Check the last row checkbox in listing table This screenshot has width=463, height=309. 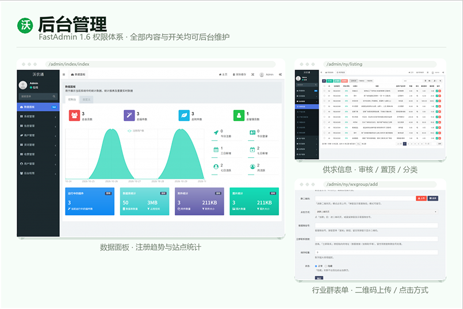click(x=324, y=138)
